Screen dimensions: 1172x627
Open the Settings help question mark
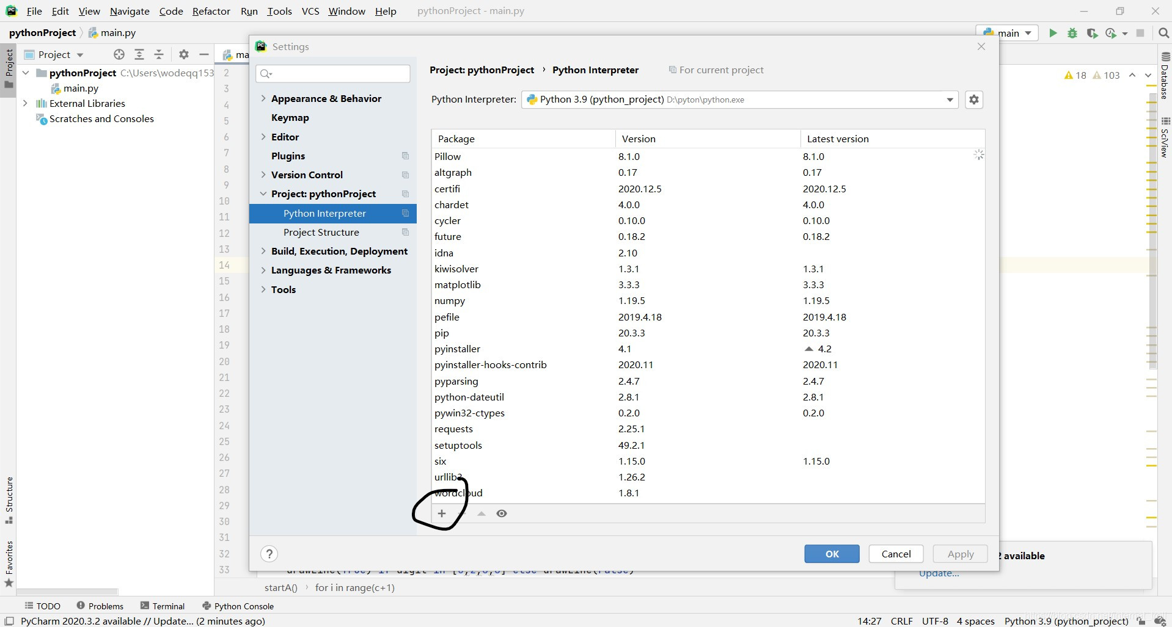click(269, 554)
